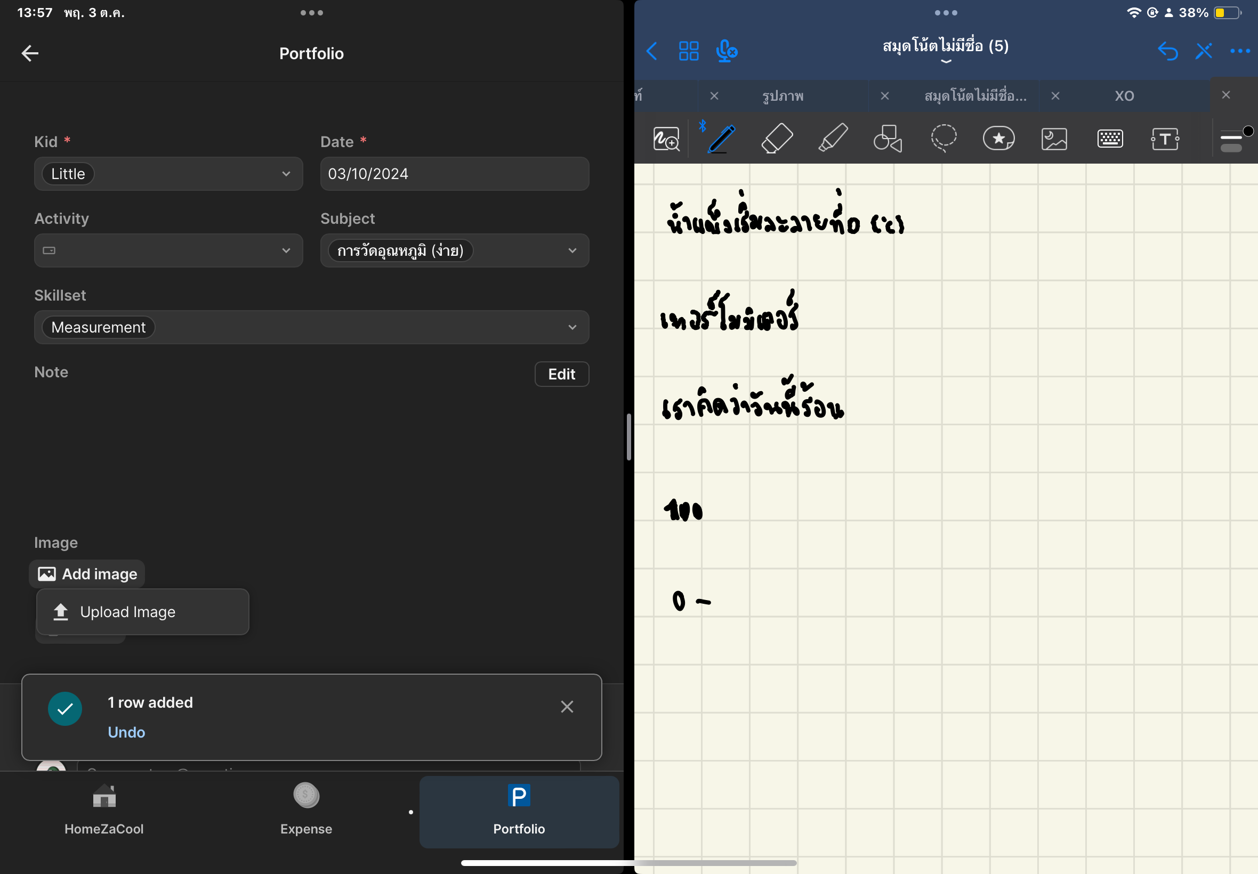The height and width of the screenshot is (874, 1258).
Task: Toggle the zoom handwriting window tool
Action: click(x=666, y=139)
